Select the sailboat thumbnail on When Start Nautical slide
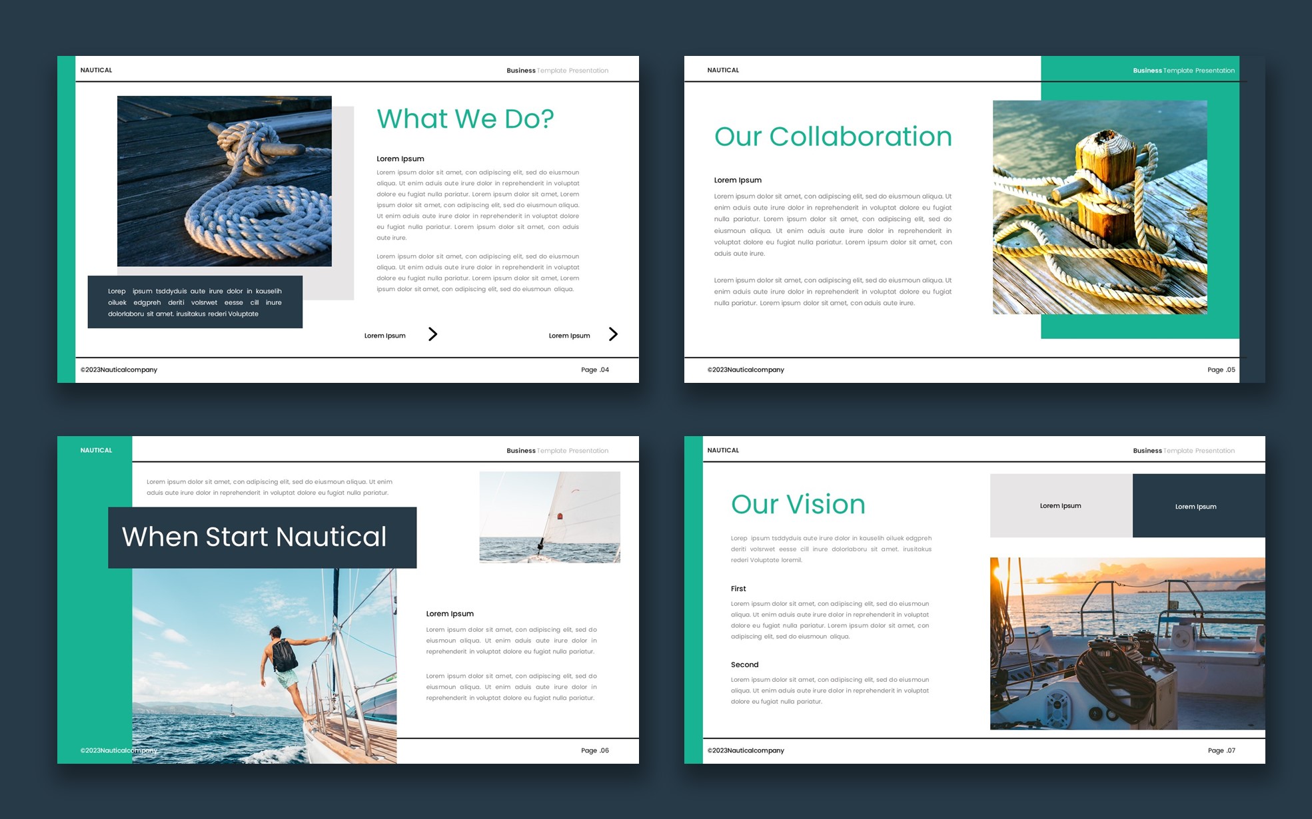This screenshot has height=819, width=1312. click(551, 517)
